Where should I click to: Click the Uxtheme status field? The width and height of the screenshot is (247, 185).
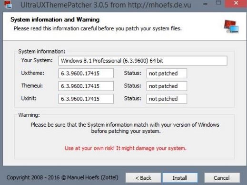click(x=167, y=74)
